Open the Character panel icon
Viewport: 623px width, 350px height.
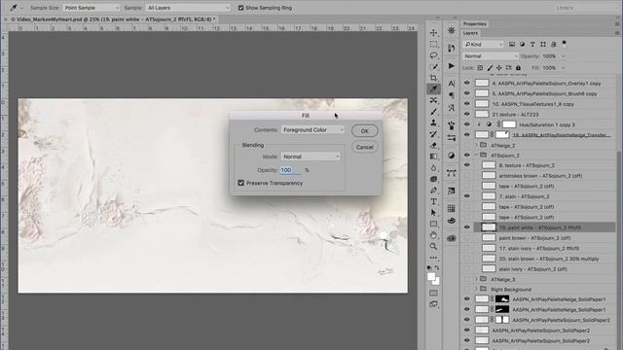tap(452, 84)
